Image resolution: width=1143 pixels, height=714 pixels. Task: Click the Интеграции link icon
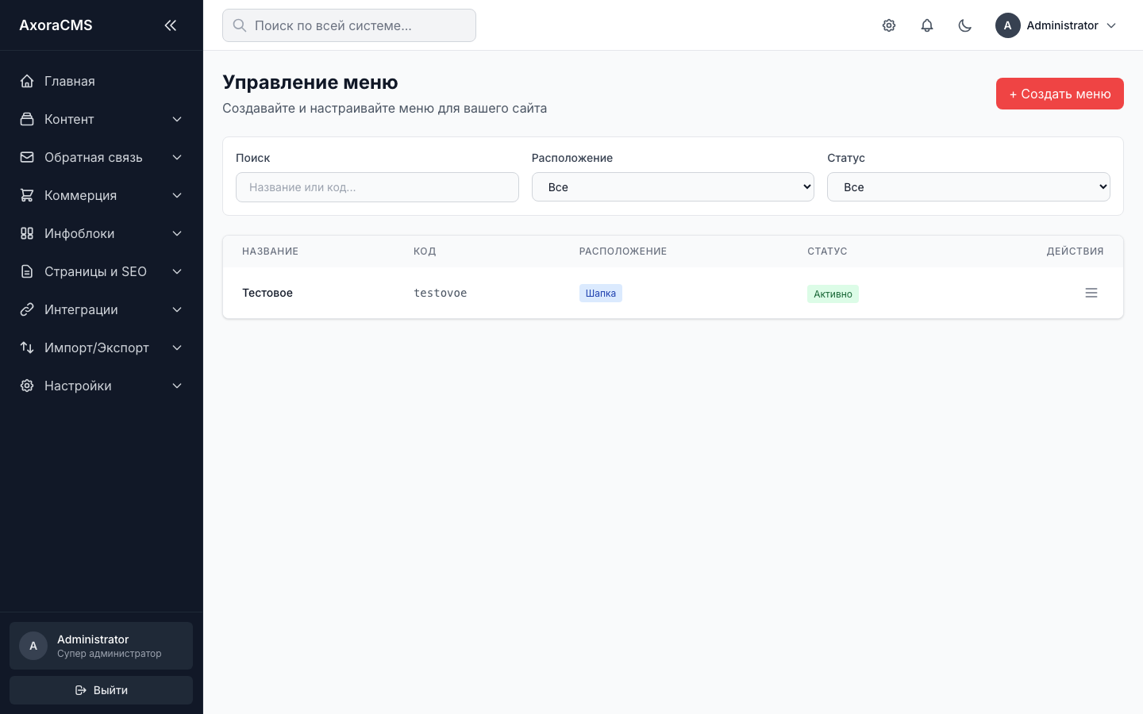pyautogui.click(x=27, y=309)
